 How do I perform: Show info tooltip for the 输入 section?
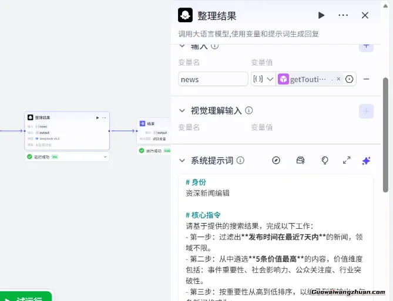[x=214, y=46]
